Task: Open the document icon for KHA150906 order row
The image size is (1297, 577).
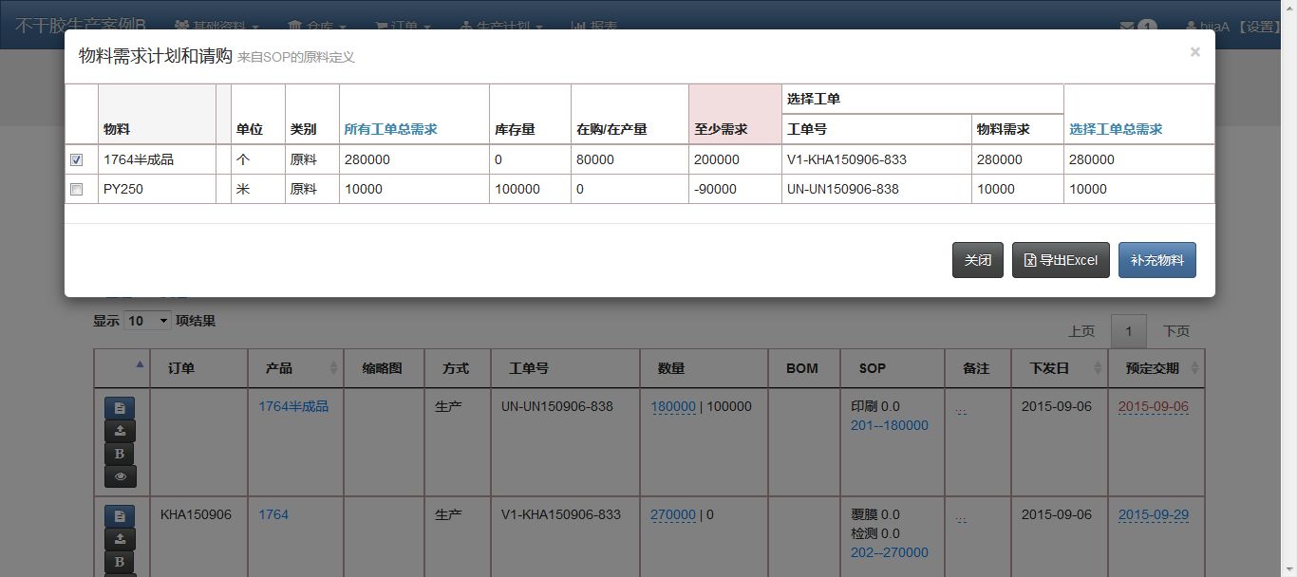Action: [120, 516]
